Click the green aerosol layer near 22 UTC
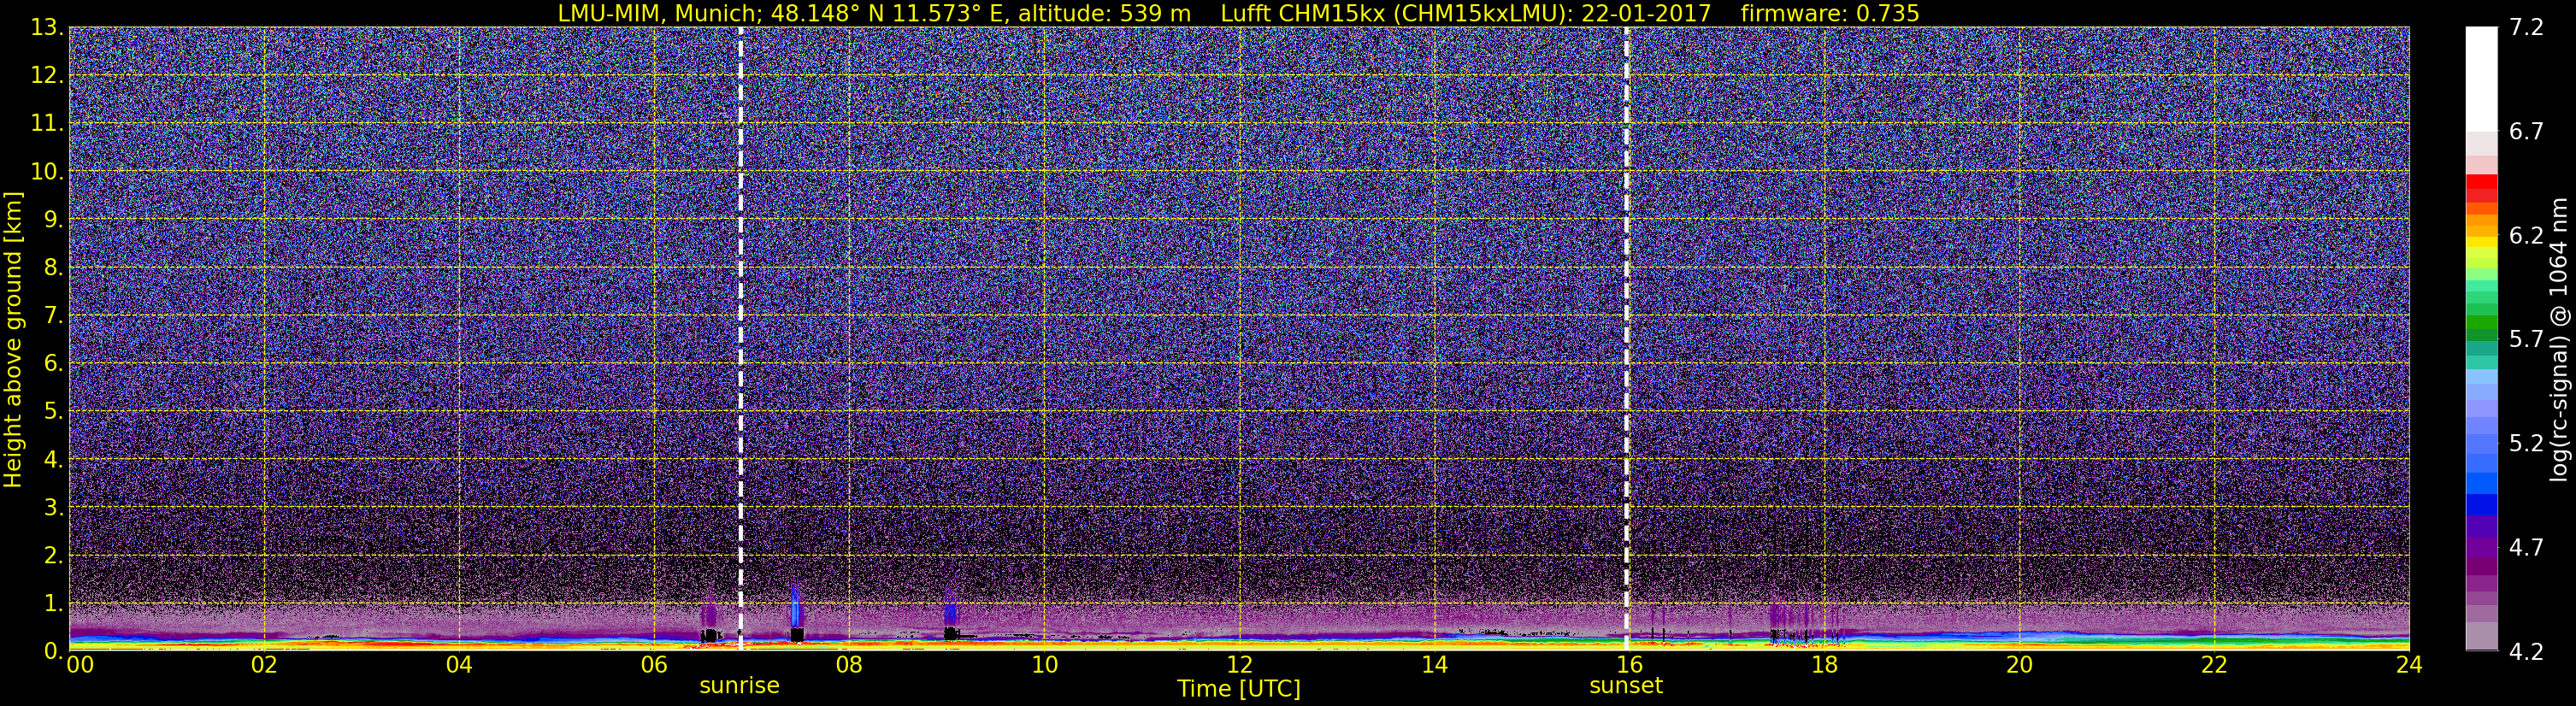The width and height of the screenshot is (2576, 706). [x=2214, y=639]
